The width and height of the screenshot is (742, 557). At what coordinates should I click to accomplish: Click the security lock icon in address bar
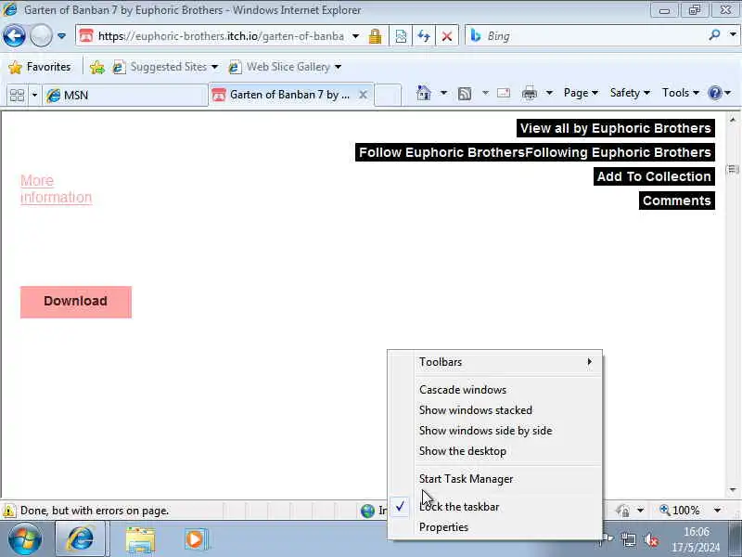pyautogui.click(x=375, y=36)
